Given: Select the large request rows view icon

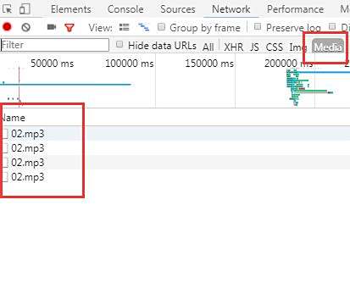Looking at the screenshot, I should 124,27.
